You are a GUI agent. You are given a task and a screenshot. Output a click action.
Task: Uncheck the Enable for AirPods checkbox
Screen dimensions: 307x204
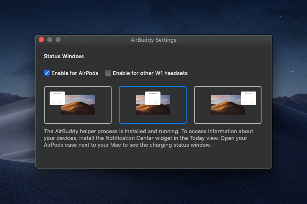[47, 73]
